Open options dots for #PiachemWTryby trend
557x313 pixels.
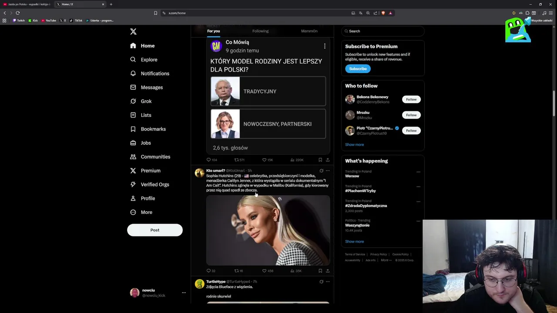[418, 186]
